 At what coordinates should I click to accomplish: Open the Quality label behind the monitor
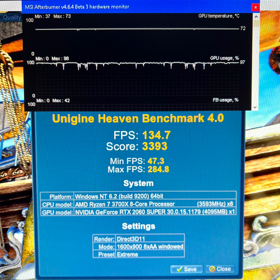click(x=12, y=17)
